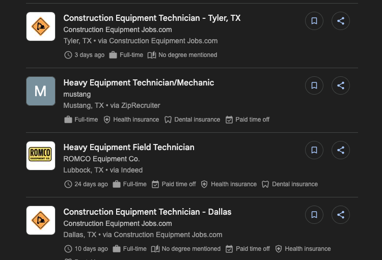Click the Construction Equipment Jobs logo for Tyler

pos(41,26)
